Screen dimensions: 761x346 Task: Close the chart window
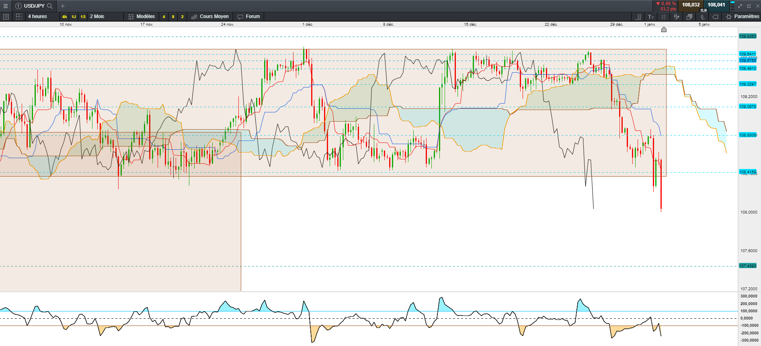(x=757, y=6)
